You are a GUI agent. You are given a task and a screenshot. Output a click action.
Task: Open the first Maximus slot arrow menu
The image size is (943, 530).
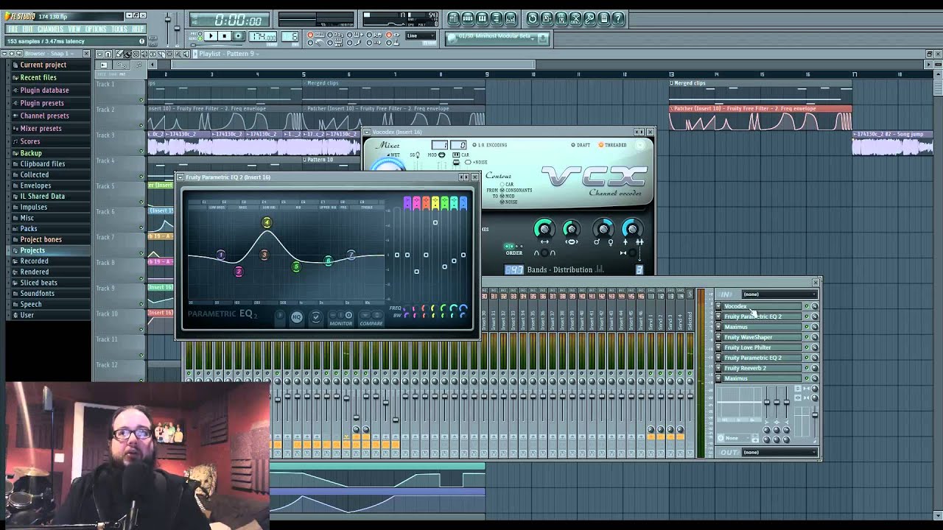[x=718, y=327]
